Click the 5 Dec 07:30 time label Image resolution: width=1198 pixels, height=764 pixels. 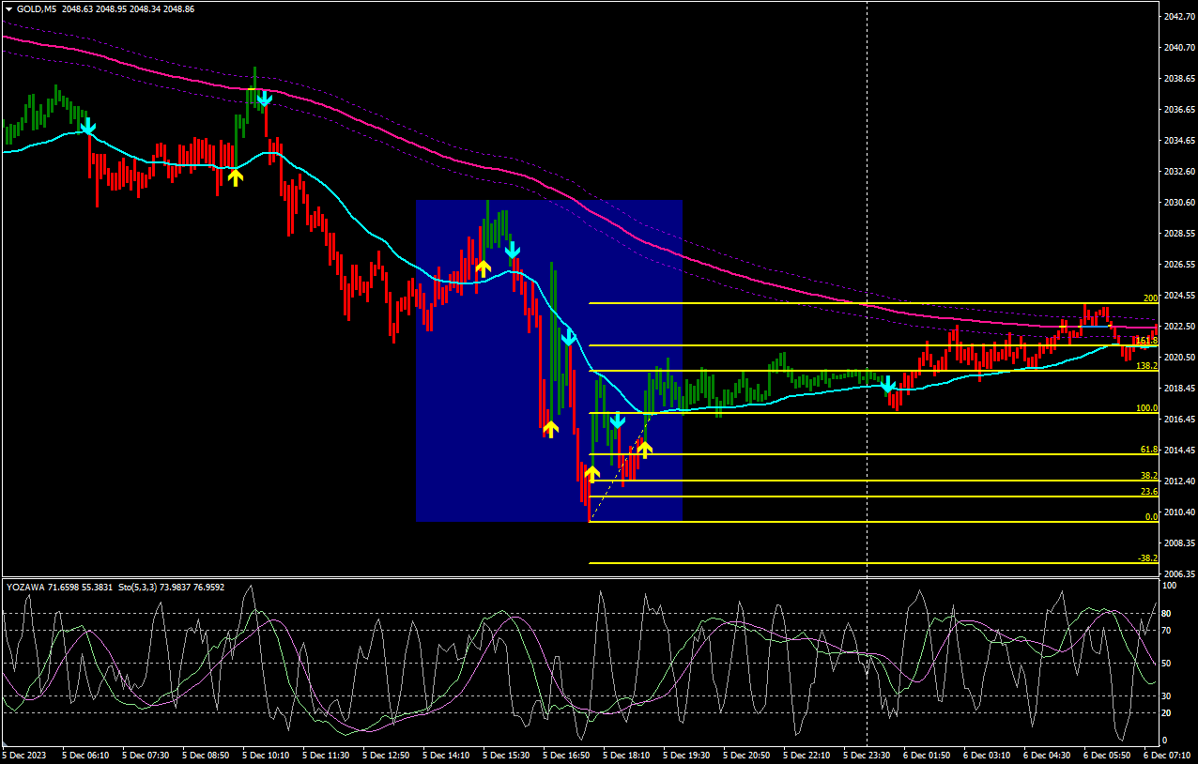coord(146,756)
